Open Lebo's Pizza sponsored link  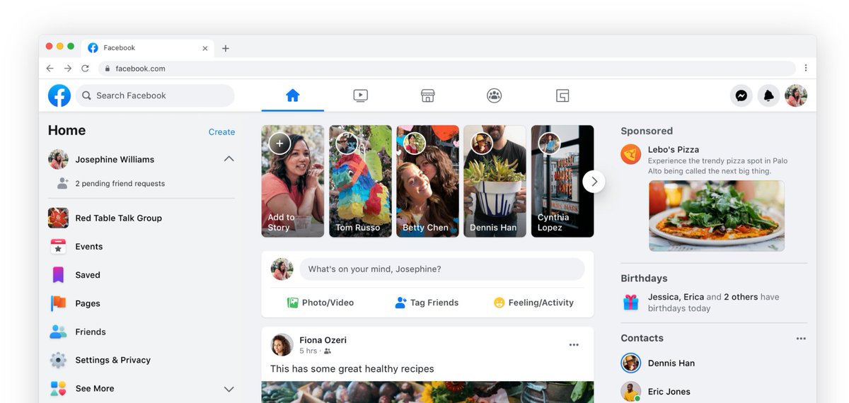674,149
